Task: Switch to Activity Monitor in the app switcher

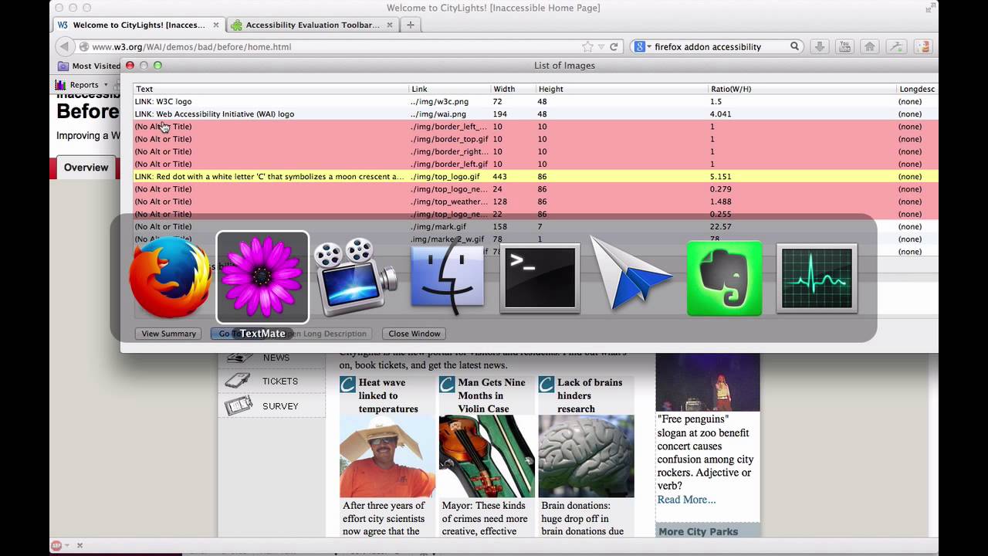Action: pos(817,278)
